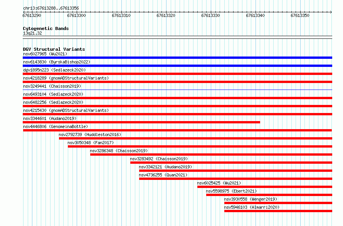Click nsv3342121 (Audano2019) label
This screenshot has height=226, width=343.
coord(165,167)
